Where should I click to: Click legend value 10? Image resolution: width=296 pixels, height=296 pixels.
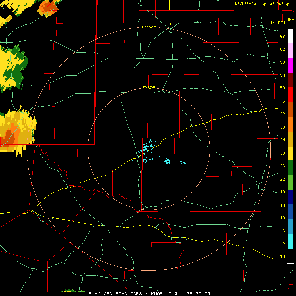(x=283, y=218)
